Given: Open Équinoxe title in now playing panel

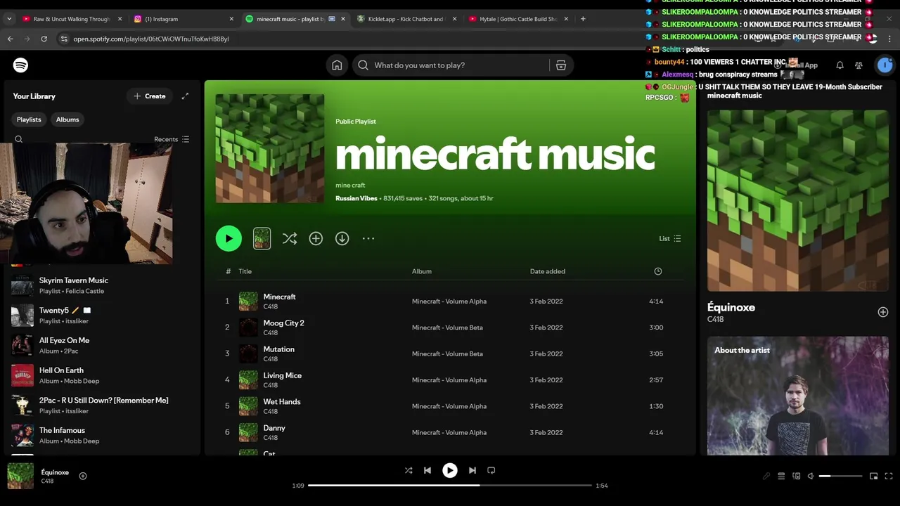Looking at the screenshot, I should pos(731,308).
